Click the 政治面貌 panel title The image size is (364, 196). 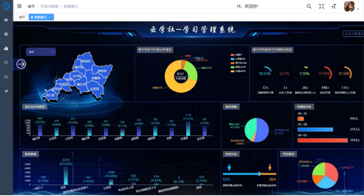click(x=231, y=107)
